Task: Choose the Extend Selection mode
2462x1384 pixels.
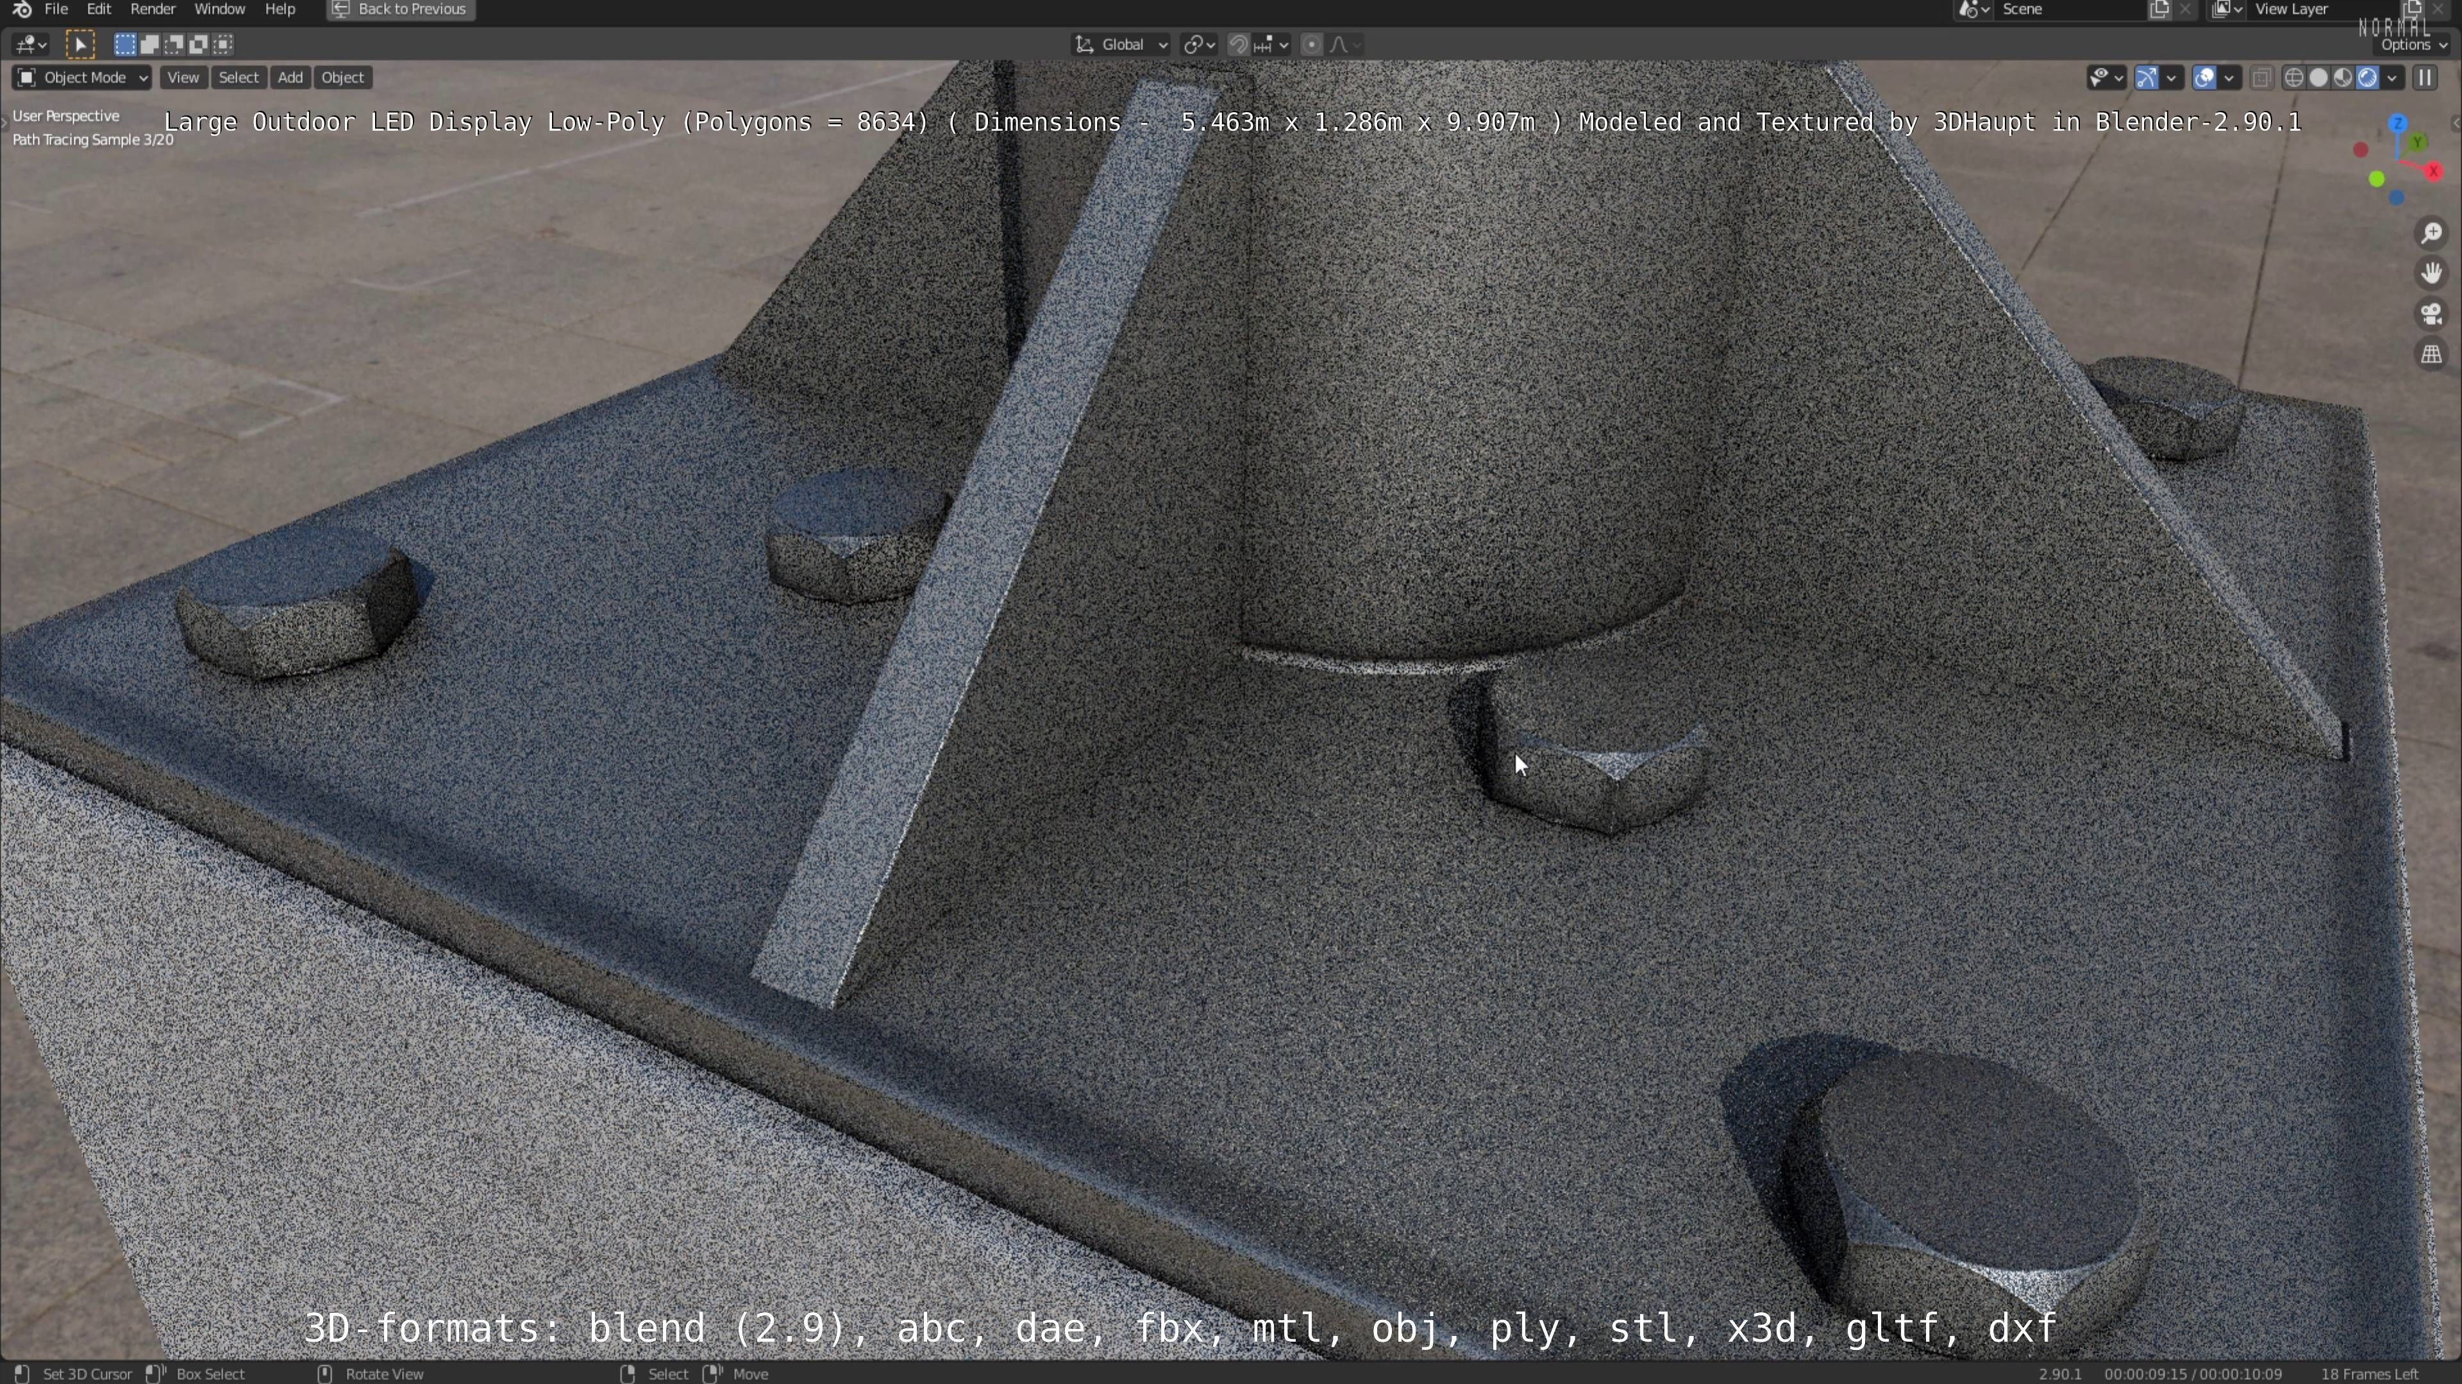Action: tap(149, 44)
